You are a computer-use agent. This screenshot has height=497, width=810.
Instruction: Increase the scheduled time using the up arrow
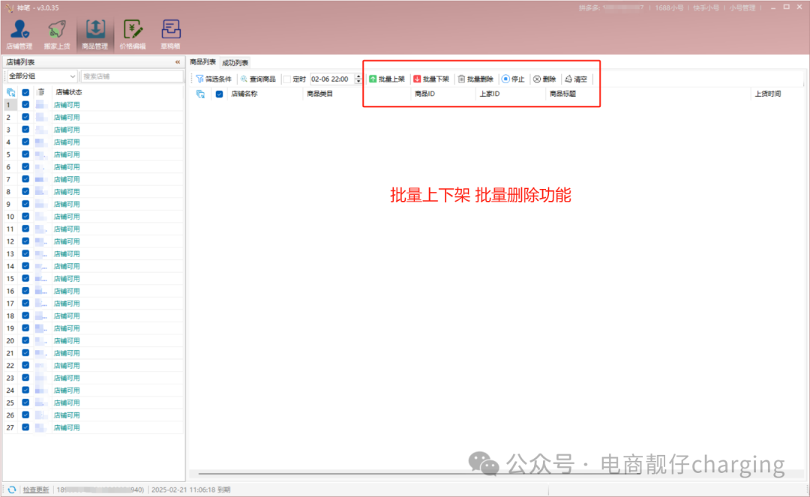358,75
